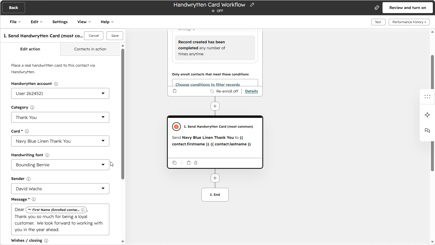
Task: Click the move icon on action card
Action: (182, 163)
